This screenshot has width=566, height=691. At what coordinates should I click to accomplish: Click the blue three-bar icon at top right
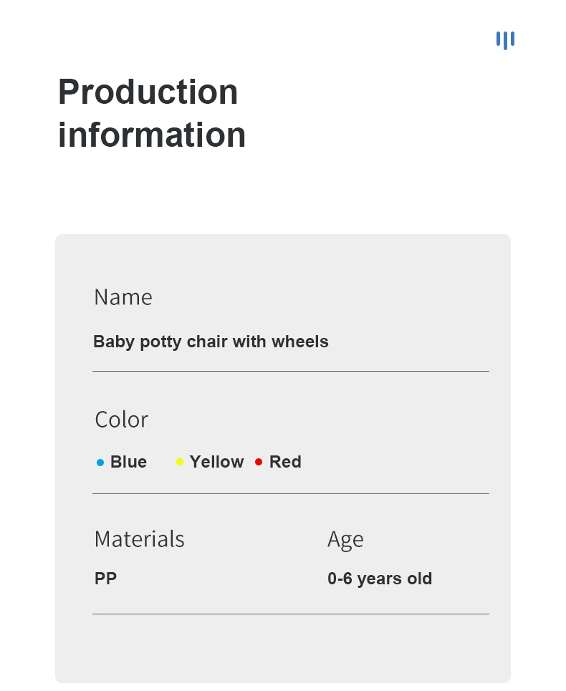pyautogui.click(x=505, y=40)
